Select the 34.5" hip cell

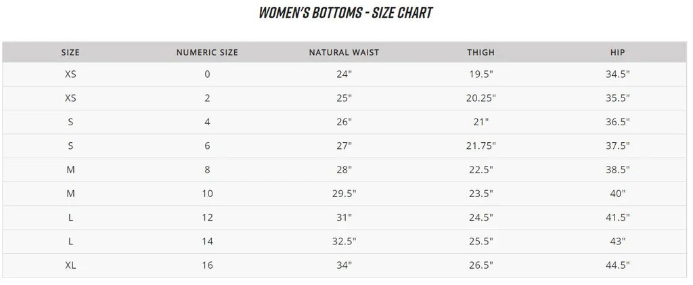tap(617, 74)
